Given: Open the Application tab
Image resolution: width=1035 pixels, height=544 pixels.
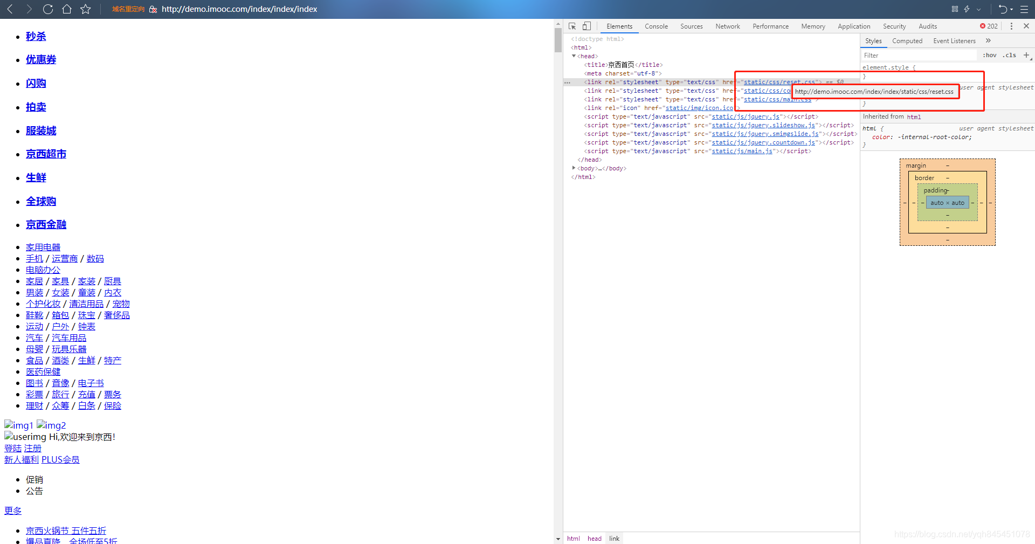Looking at the screenshot, I should pos(854,26).
